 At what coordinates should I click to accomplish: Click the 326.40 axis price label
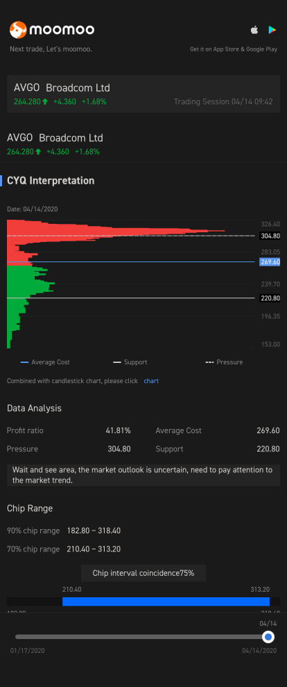click(x=270, y=225)
